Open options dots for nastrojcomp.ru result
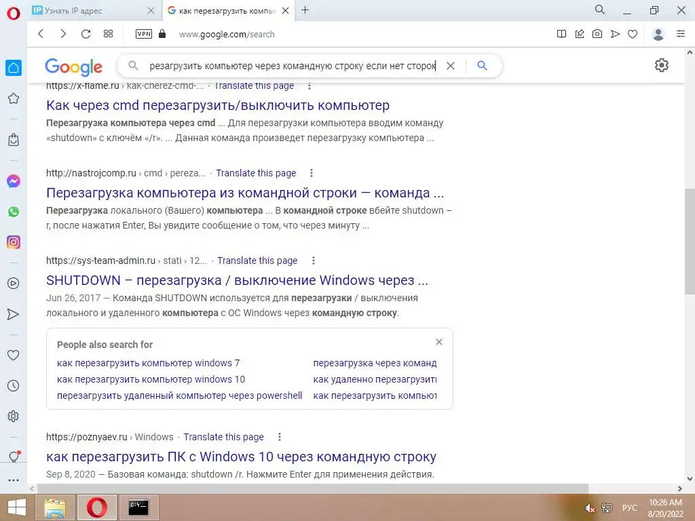This screenshot has width=695, height=521. point(312,173)
